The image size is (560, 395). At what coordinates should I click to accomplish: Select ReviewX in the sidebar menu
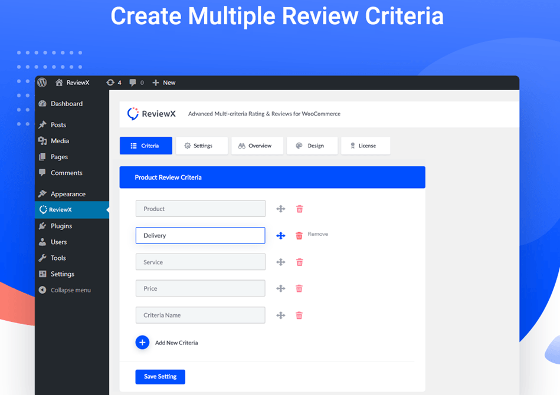click(72, 209)
